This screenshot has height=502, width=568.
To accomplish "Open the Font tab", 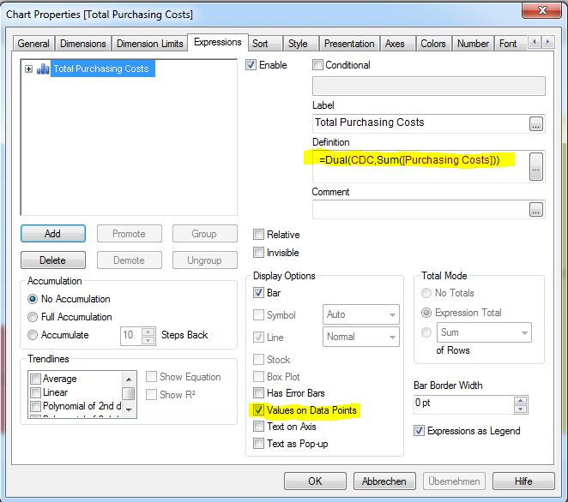I will (x=508, y=44).
